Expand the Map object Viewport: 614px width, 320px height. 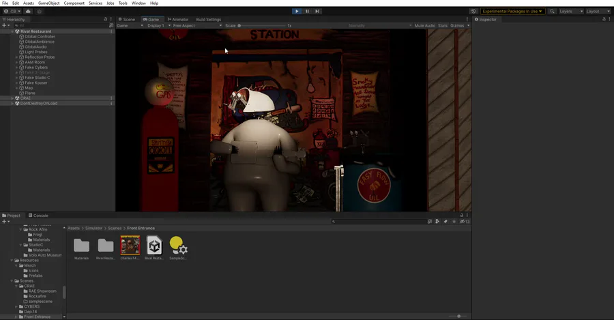pyautogui.click(x=17, y=88)
